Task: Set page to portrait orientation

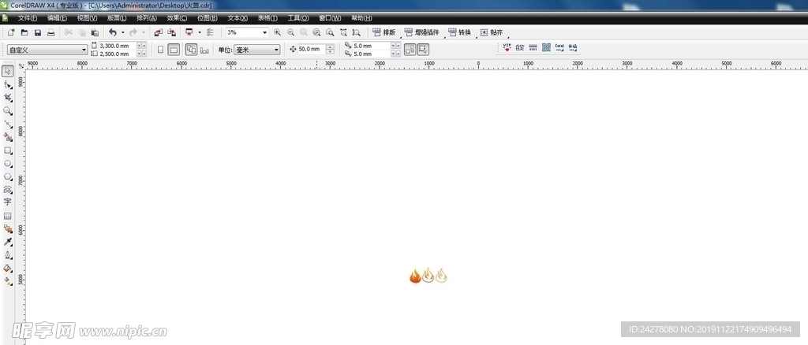Action: pos(160,50)
